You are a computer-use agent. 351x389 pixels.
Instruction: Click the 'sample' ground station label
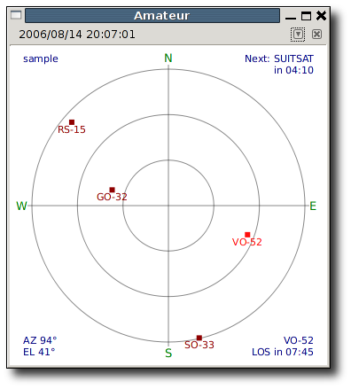(x=41, y=59)
